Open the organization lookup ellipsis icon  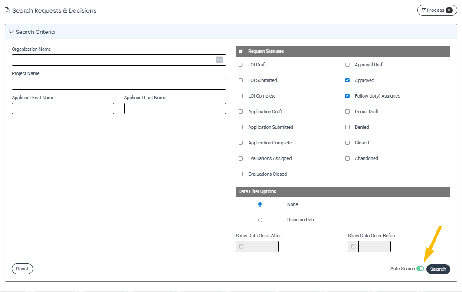pyautogui.click(x=219, y=60)
